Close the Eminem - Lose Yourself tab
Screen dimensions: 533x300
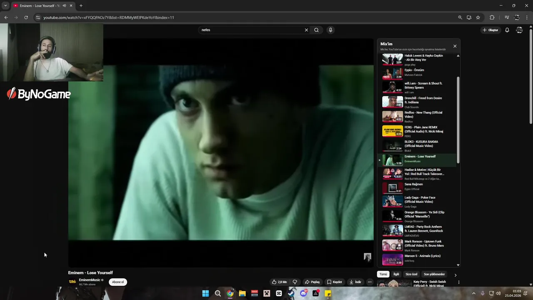tap(71, 6)
